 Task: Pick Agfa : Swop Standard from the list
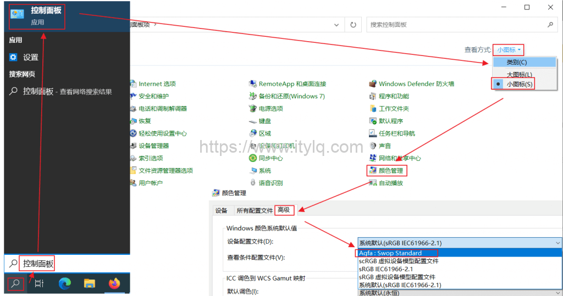click(390, 253)
